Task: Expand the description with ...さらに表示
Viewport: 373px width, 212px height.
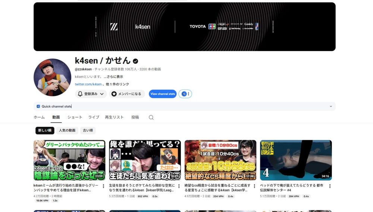Action: (x=113, y=77)
